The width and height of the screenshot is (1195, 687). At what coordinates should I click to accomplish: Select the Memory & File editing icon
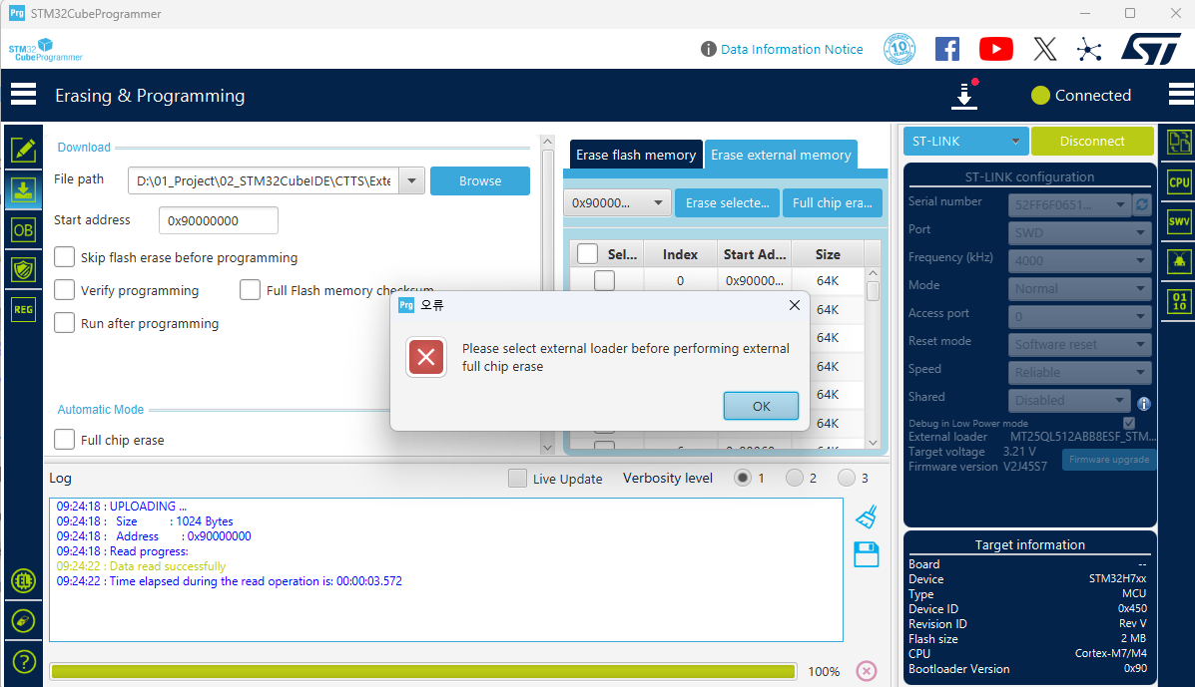coord(23,152)
